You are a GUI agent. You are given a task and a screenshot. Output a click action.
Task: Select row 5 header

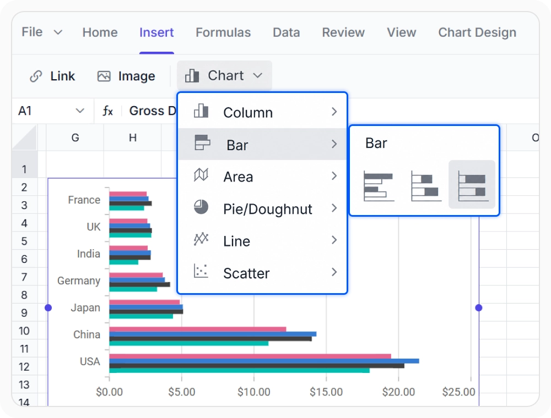coord(24,241)
